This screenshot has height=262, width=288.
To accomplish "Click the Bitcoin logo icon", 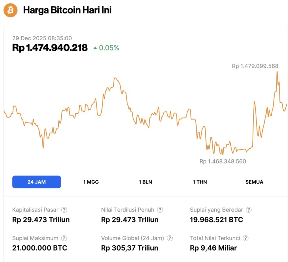I will click(10, 10).
